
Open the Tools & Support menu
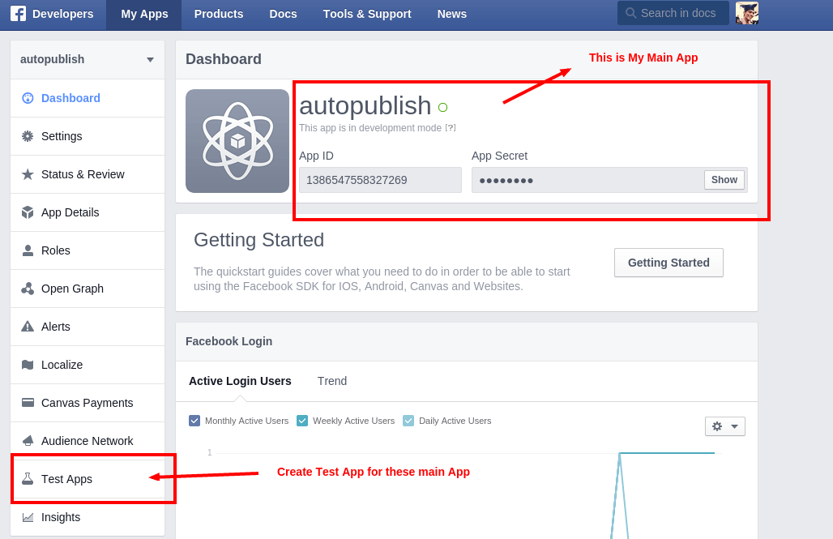coord(367,14)
